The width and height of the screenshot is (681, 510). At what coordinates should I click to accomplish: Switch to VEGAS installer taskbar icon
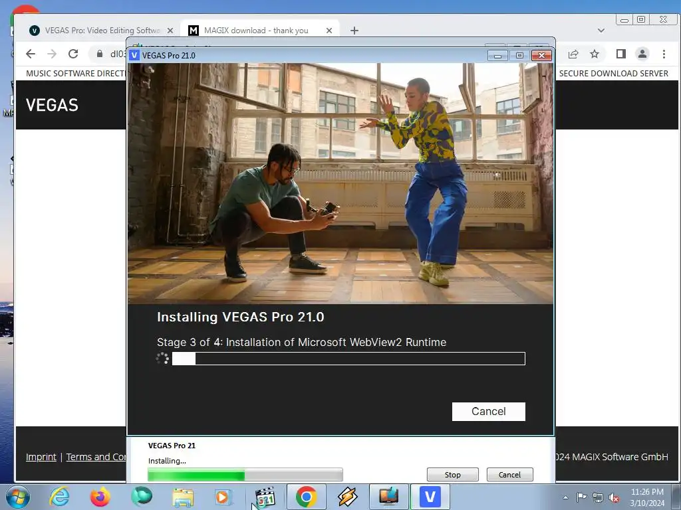tap(430, 497)
